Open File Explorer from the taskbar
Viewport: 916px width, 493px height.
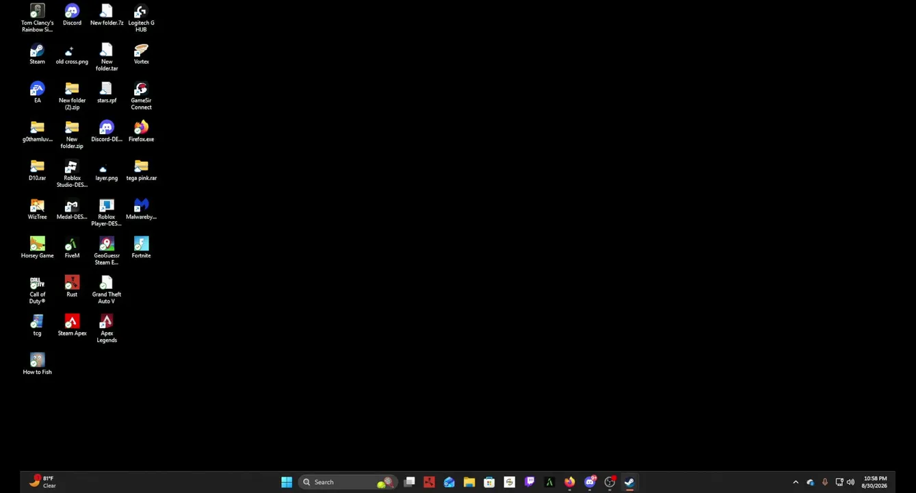click(469, 482)
